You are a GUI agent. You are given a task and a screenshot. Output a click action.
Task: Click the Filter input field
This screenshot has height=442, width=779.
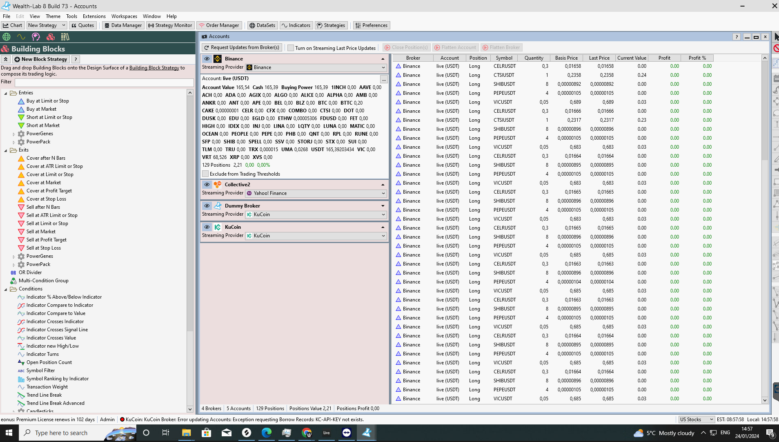tap(104, 83)
